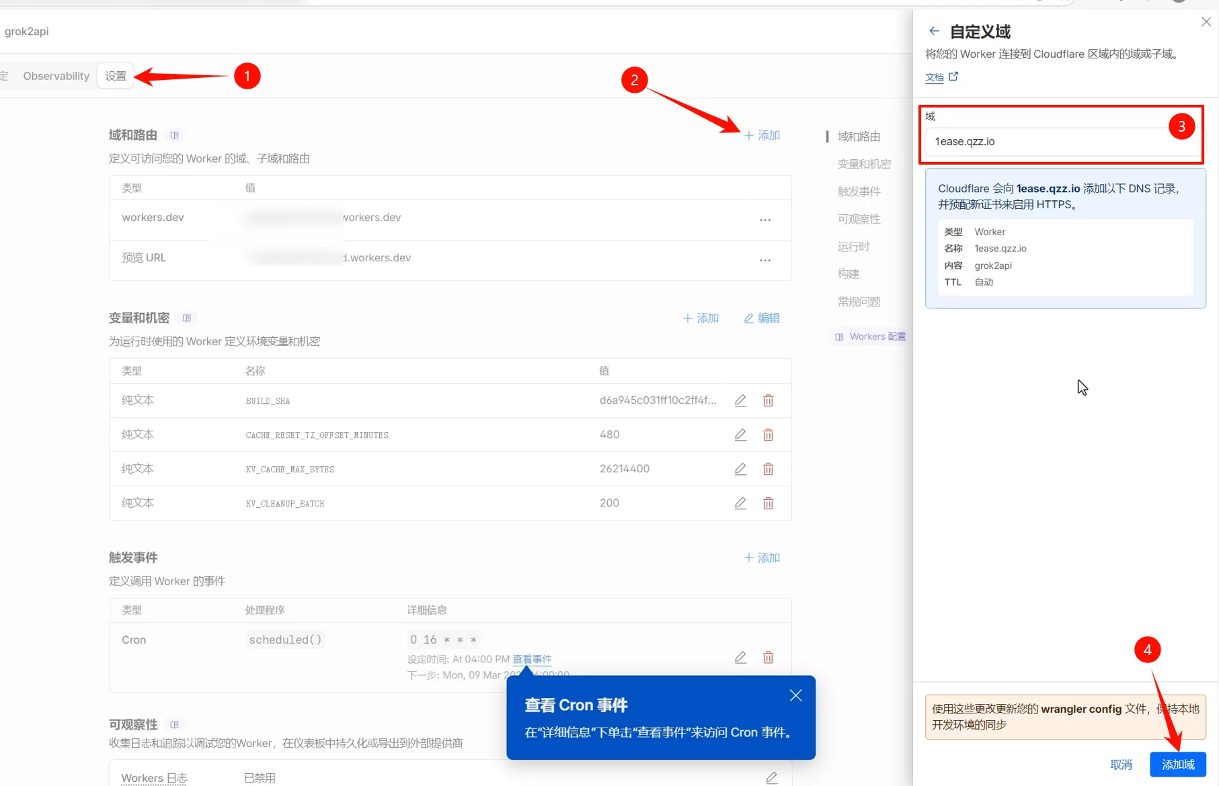Click the back arrow beside 自定义域
The height and width of the screenshot is (786, 1219).
click(x=934, y=31)
